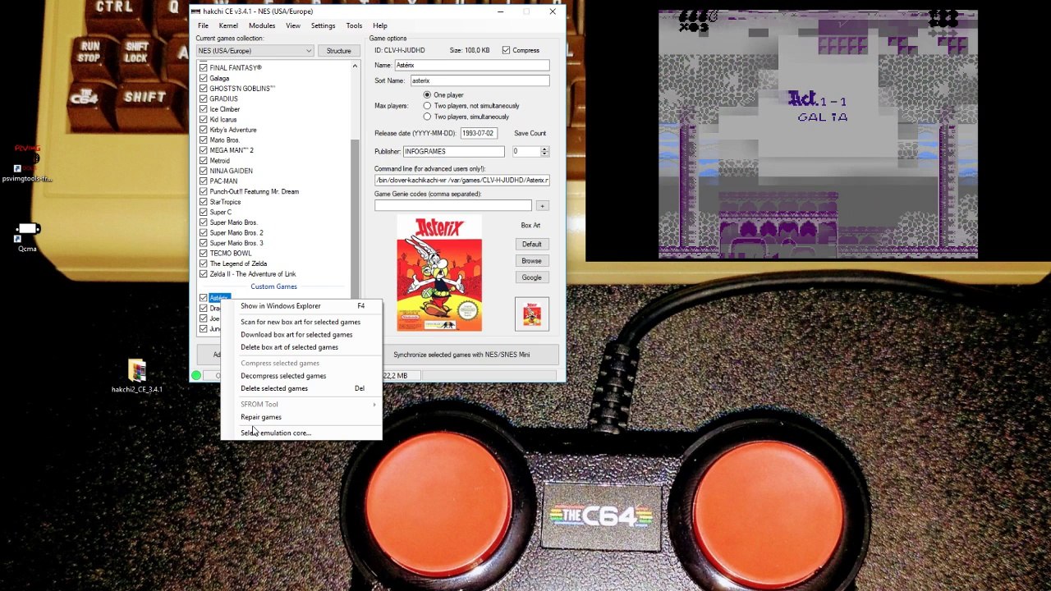Select GRADIUS in games list
This screenshot has height=591, width=1051.
pos(223,98)
